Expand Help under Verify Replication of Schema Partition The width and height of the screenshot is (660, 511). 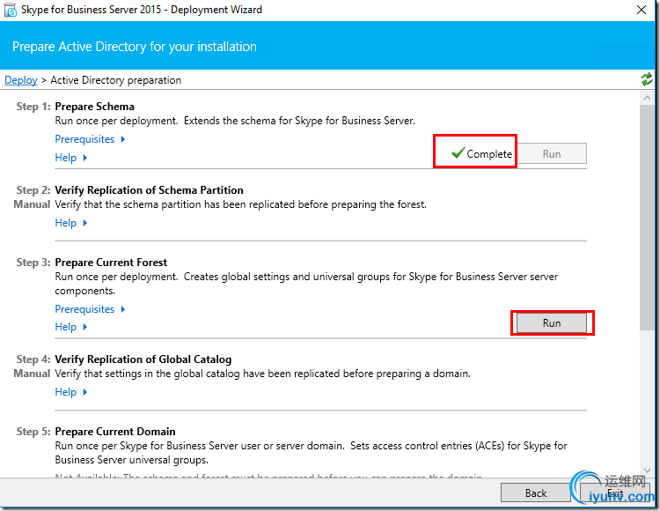(70, 223)
